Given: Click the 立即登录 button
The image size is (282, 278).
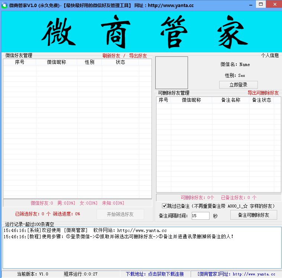Looking at the screenshot, I should [238, 85].
